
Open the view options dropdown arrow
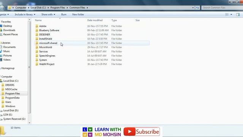click(231, 14)
